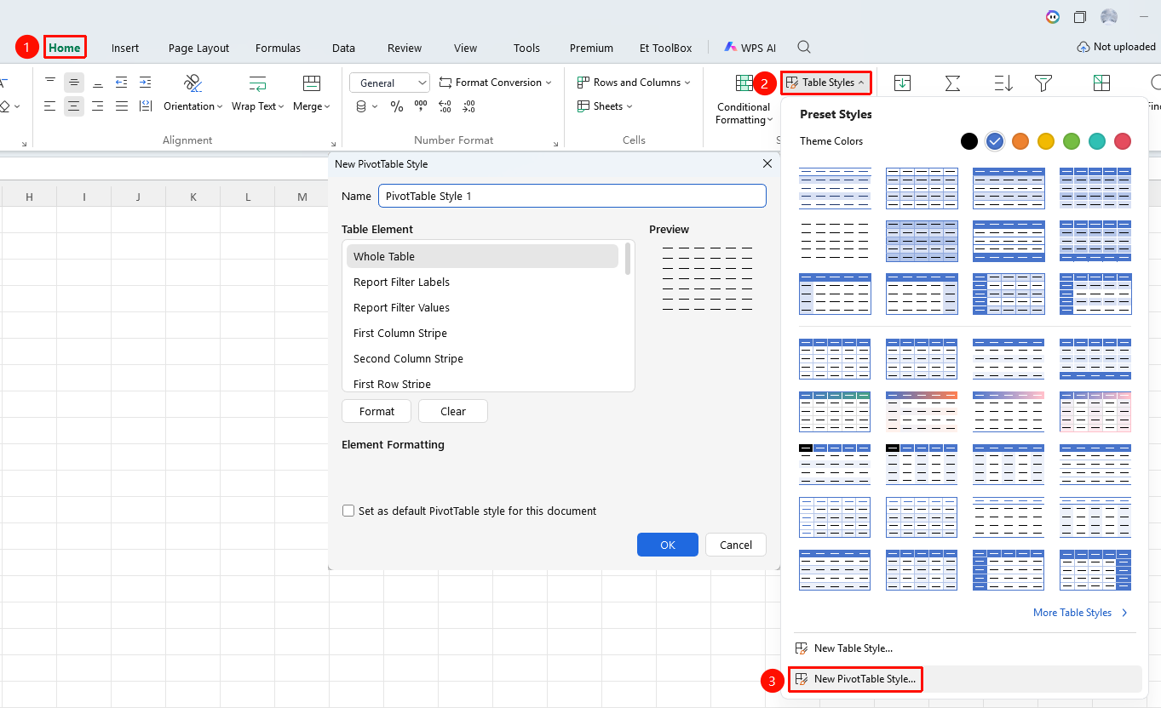1161x708 pixels.
Task: Click decrease decimal places icon
Action: 468,106
